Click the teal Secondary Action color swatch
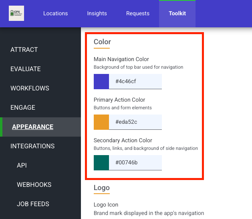This screenshot has width=252, height=219. point(101,163)
